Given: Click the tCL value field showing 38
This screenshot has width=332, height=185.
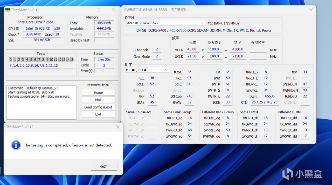Looking at the screenshot, I should point(152,78).
